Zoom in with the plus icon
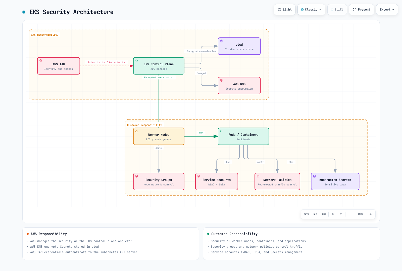Viewport: 402px width, 271px height. [x=371, y=214]
